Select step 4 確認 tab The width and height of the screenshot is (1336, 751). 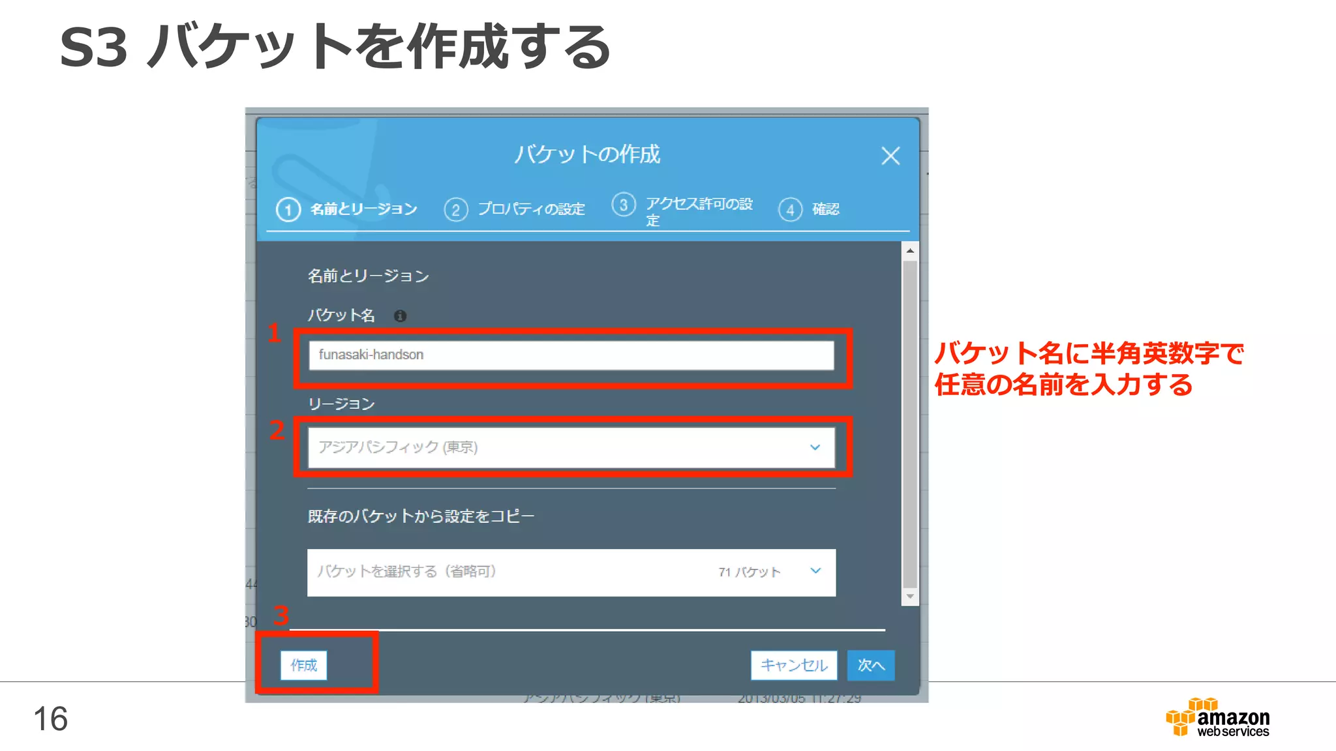(809, 209)
